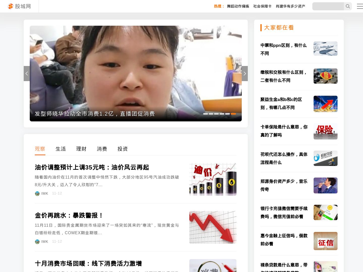Click inside the search input field

(328, 6)
